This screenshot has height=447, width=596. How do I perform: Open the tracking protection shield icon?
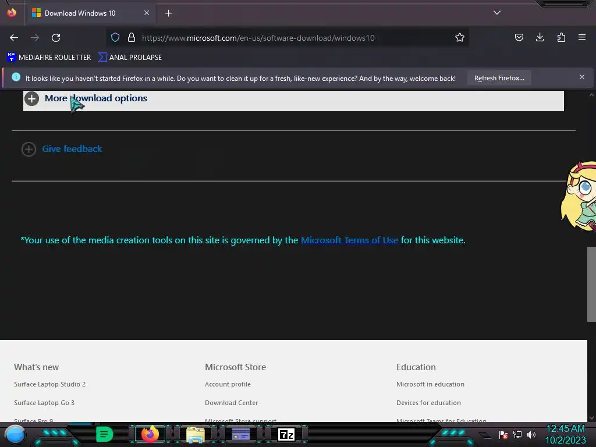115,37
